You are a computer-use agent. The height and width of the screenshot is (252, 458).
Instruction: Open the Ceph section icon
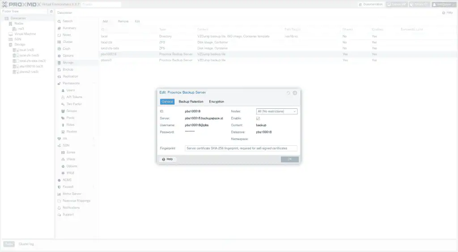(59, 49)
